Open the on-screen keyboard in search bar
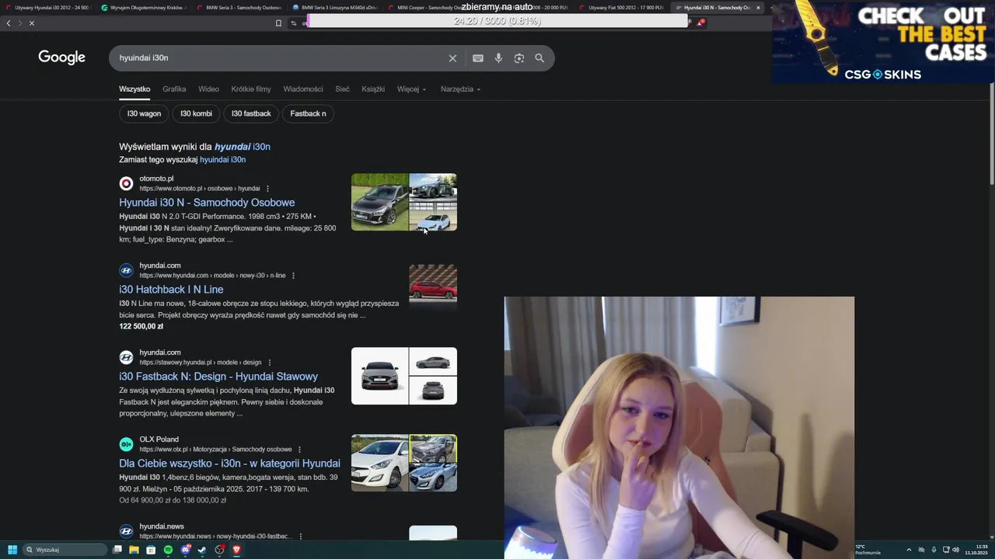 (x=478, y=58)
